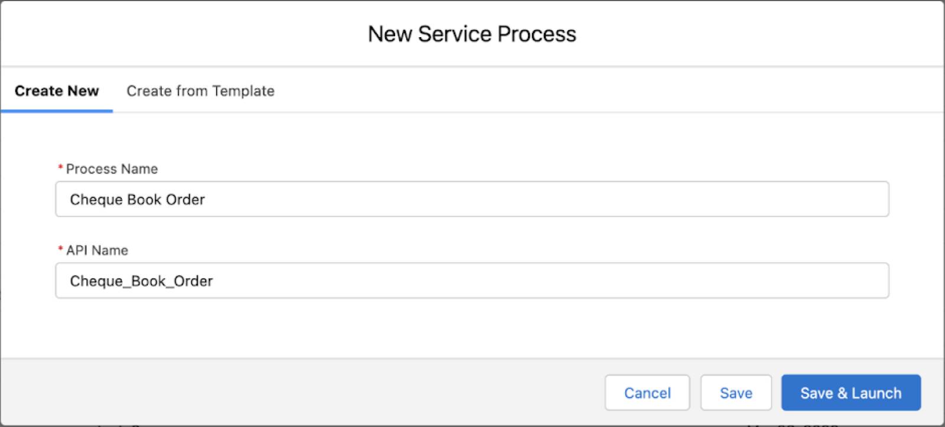Click inside the Process Name field
This screenshot has width=945, height=427.
point(413,199)
